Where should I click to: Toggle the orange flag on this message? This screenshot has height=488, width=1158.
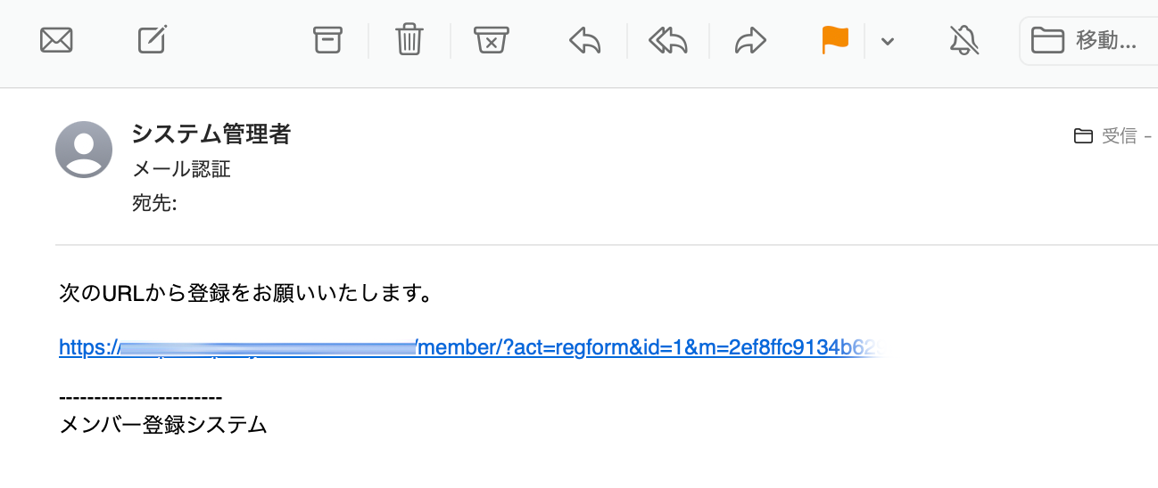835,40
